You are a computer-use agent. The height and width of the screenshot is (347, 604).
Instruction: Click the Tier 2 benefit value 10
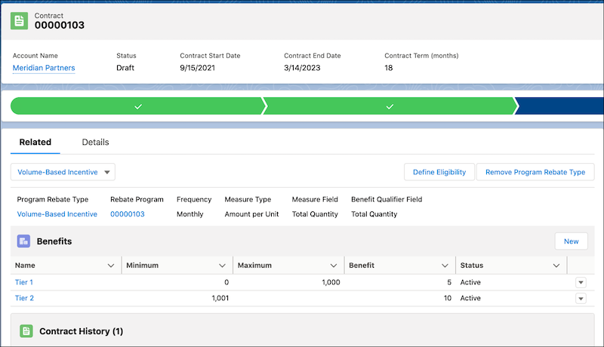coord(447,298)
